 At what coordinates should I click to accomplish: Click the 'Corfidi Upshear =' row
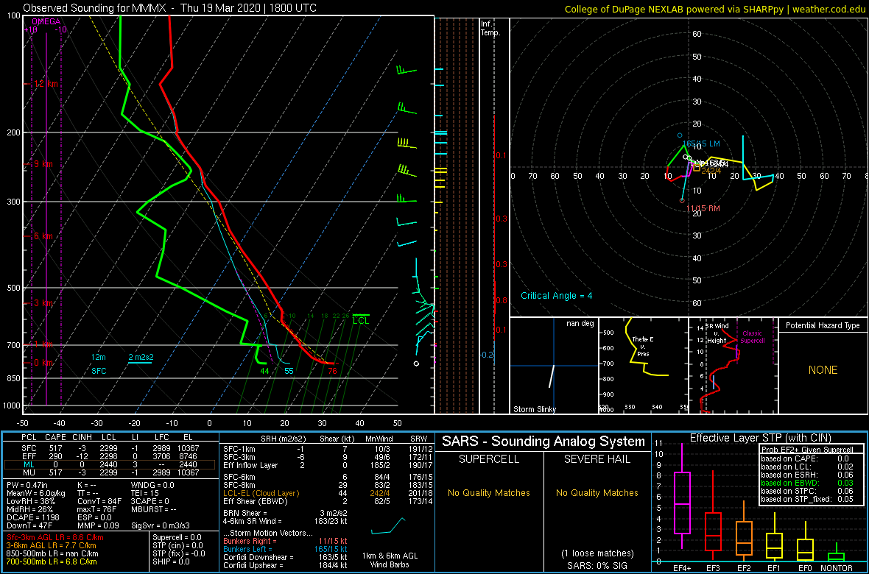285,565
